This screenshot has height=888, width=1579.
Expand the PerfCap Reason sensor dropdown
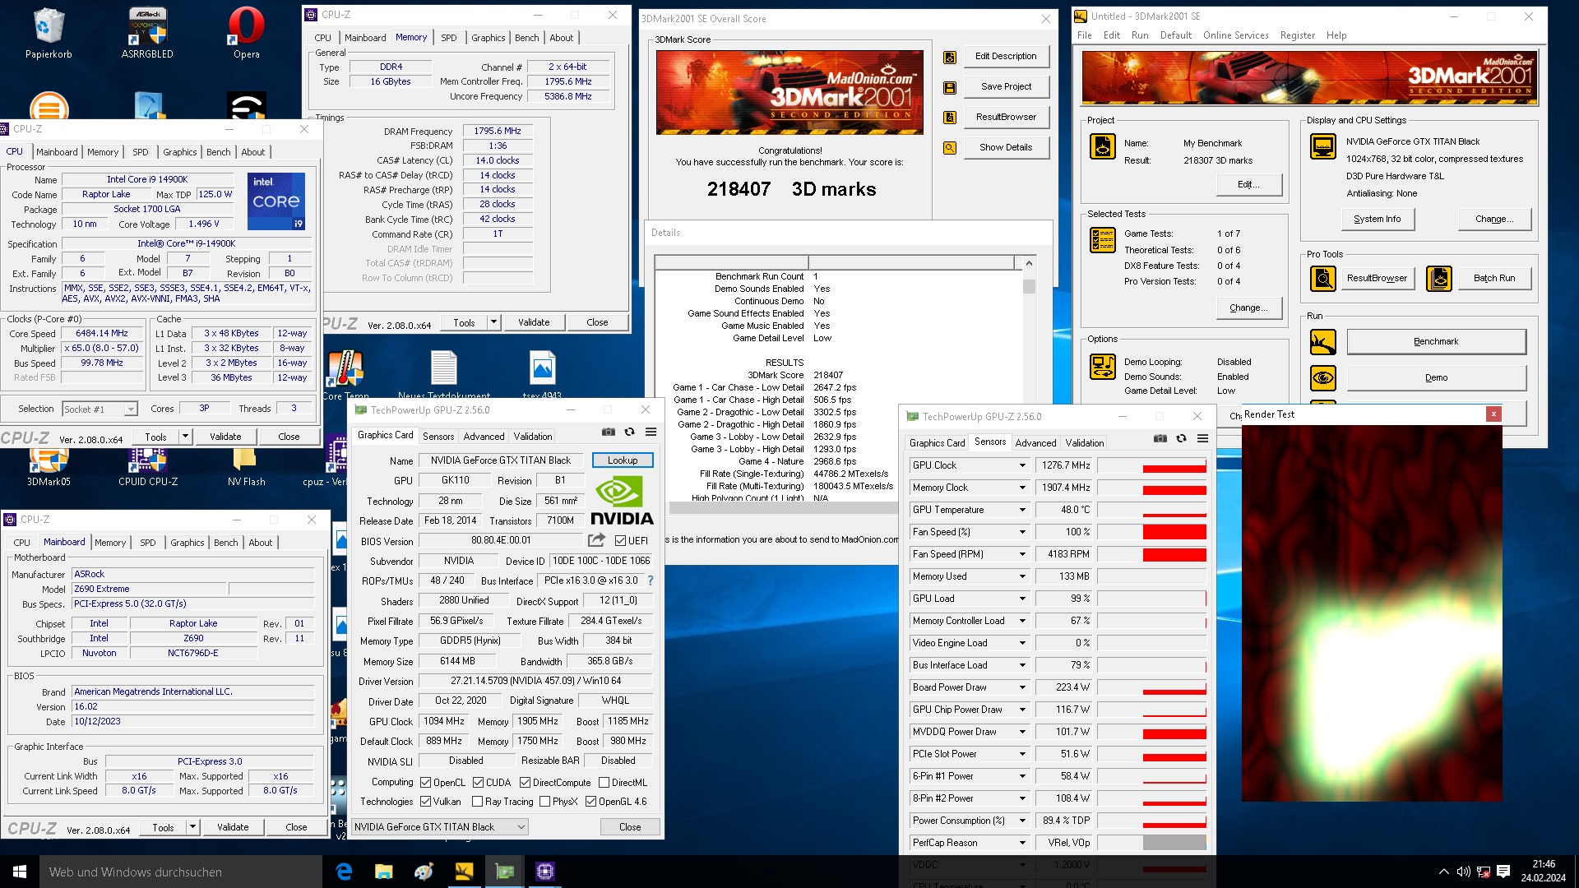click(1022, 843)
